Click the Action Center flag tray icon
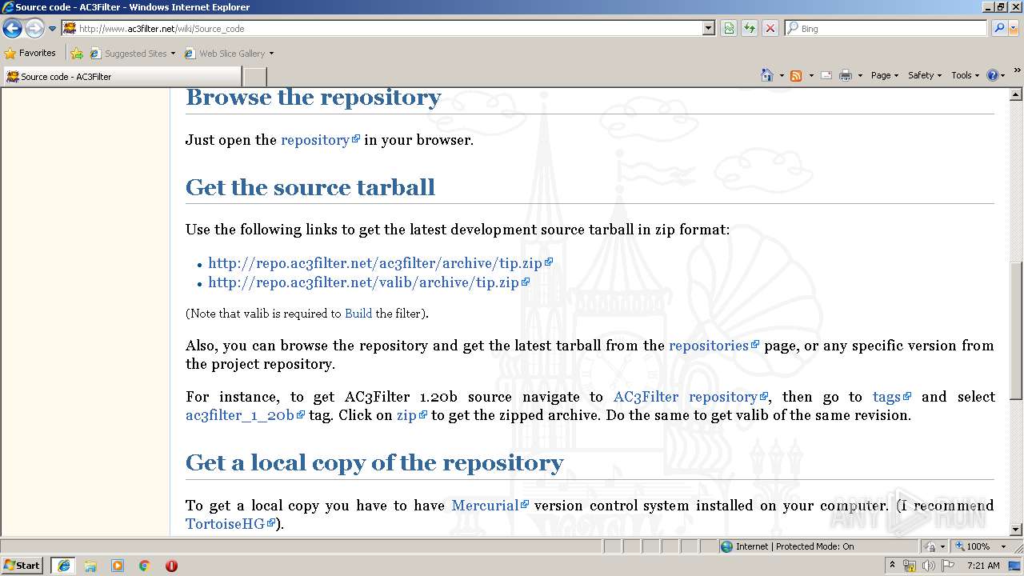 [x=948, y=566]
